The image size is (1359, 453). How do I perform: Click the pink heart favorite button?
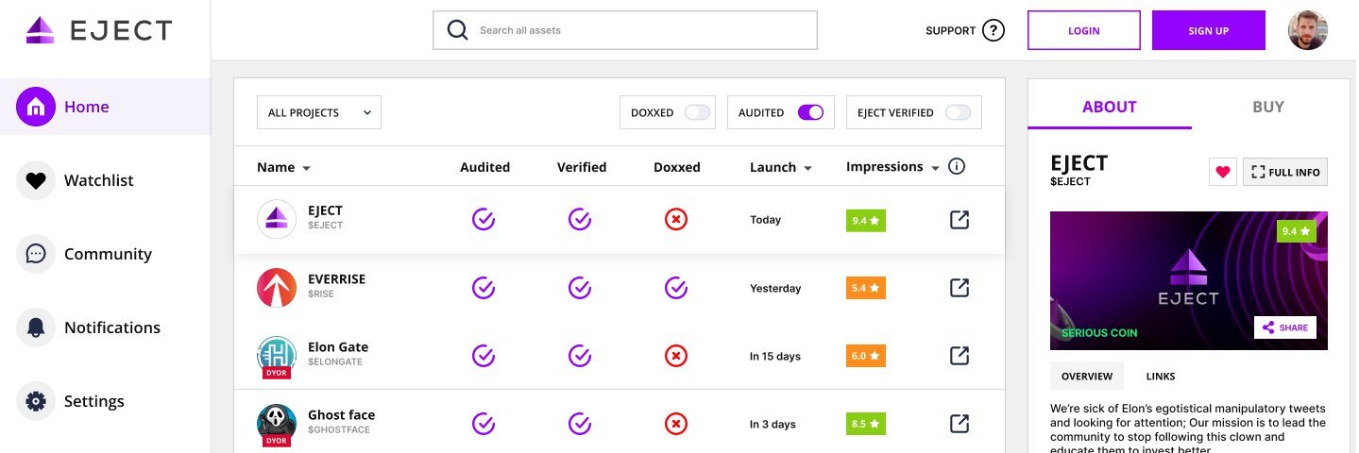pyautogui.click(x=1223, y=172)
